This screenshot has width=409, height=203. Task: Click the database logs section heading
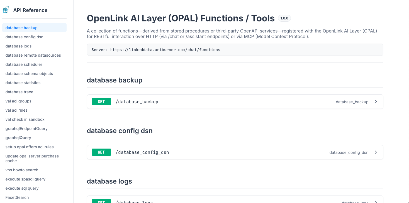pyautogui.click(x=109, y=181)
